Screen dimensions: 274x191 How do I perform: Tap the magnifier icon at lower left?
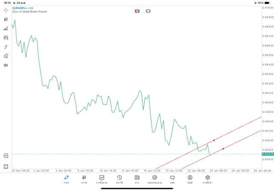pyautogui.click(x=6, y=156)
